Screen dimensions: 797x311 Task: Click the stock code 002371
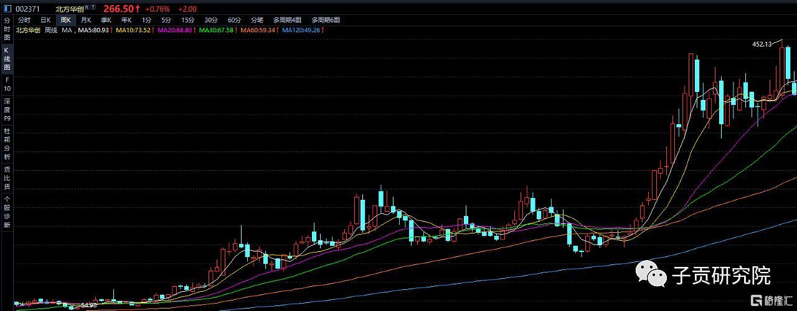(28, 9)
